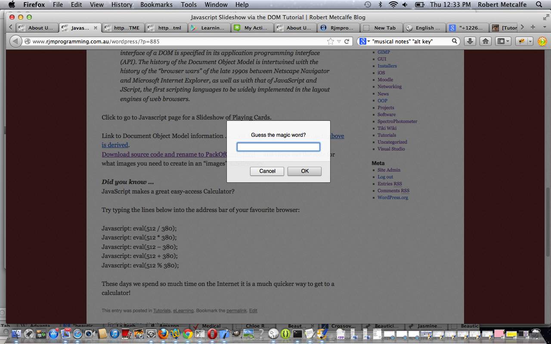Toggle Bluetooth from the menu bar

[380, 5]
